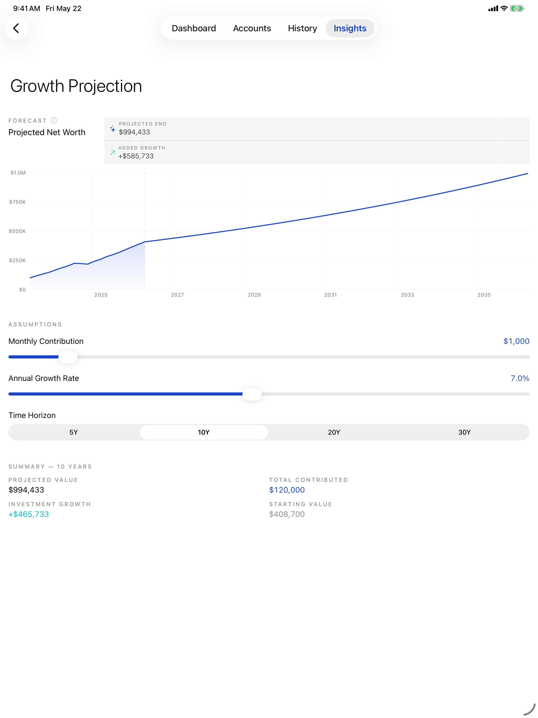The width and height of the screenshot is (538, 718).
Task: Tap the 2035 x-axis label
Action: [x=484, y=295]
